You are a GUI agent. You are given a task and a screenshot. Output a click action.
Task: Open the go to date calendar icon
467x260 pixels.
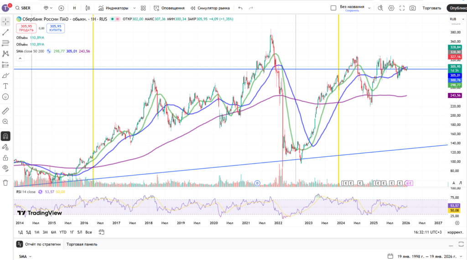click(x=101, y=232)
